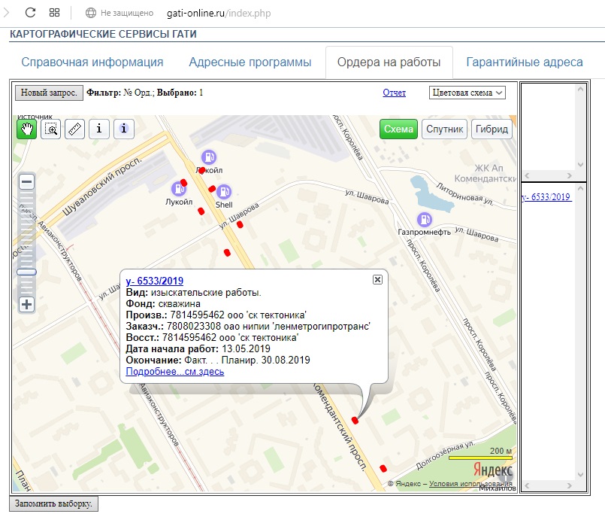Viewport: 605px width, 514px height.
Task: Click the Shell gas station marker
Action: [x=223, y=192]
